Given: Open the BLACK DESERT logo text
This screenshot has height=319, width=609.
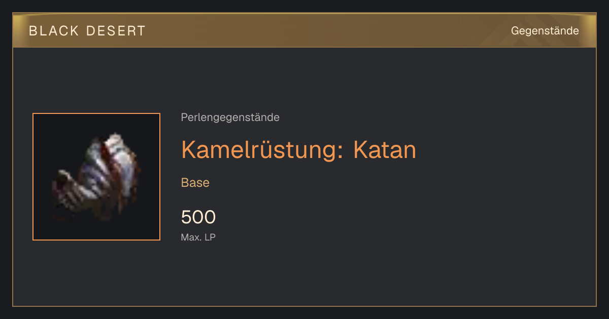Looking at the screenshot, I should click(87, 31).
